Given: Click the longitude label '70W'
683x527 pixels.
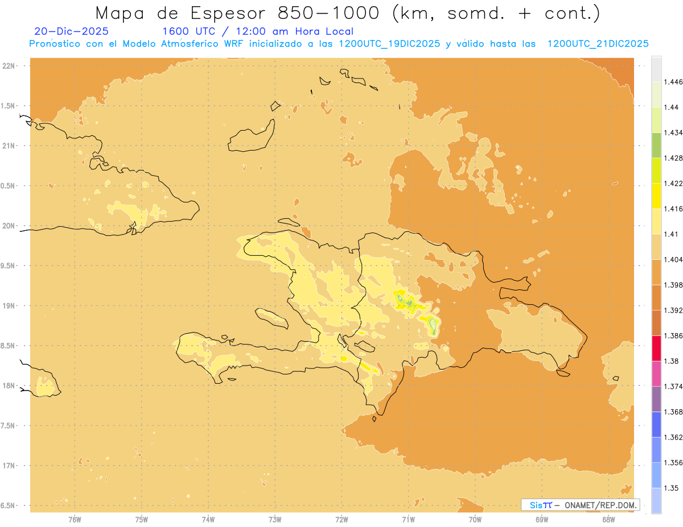Looking at the screenshot, I should (475, 520).
